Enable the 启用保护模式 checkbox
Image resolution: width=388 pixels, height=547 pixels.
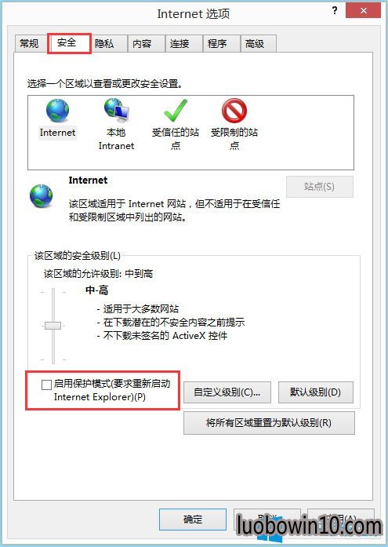pyautogui.click(x=46, y=385)
